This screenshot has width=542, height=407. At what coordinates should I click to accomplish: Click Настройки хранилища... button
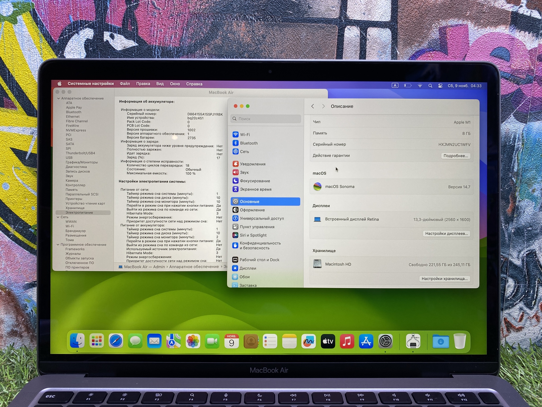(444, 279)
